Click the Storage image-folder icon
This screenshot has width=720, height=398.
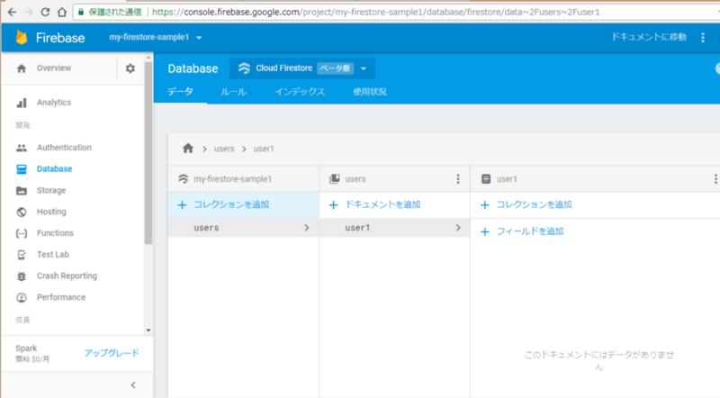tap(21, 190)
